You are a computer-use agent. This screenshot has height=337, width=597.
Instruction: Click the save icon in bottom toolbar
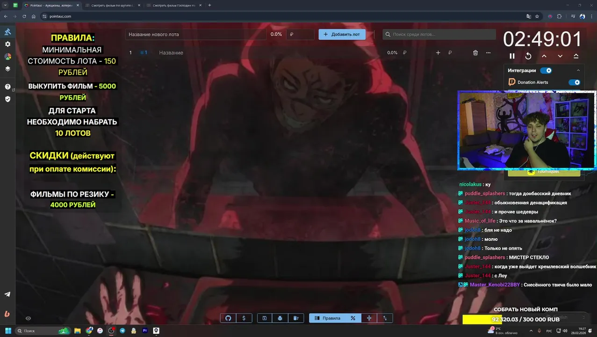pos(264,318)
